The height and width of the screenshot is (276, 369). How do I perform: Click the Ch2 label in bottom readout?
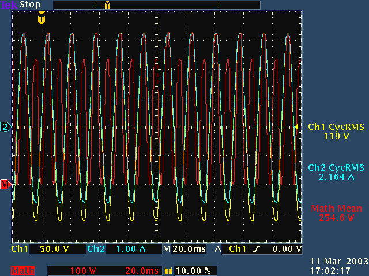click(x=96, y=249)
